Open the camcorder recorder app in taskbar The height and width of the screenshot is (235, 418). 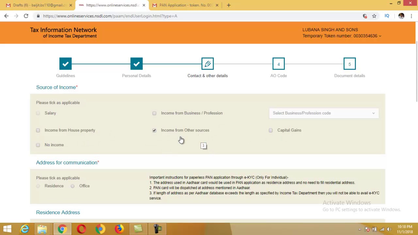pyautogui.click(x=157, y=229)
